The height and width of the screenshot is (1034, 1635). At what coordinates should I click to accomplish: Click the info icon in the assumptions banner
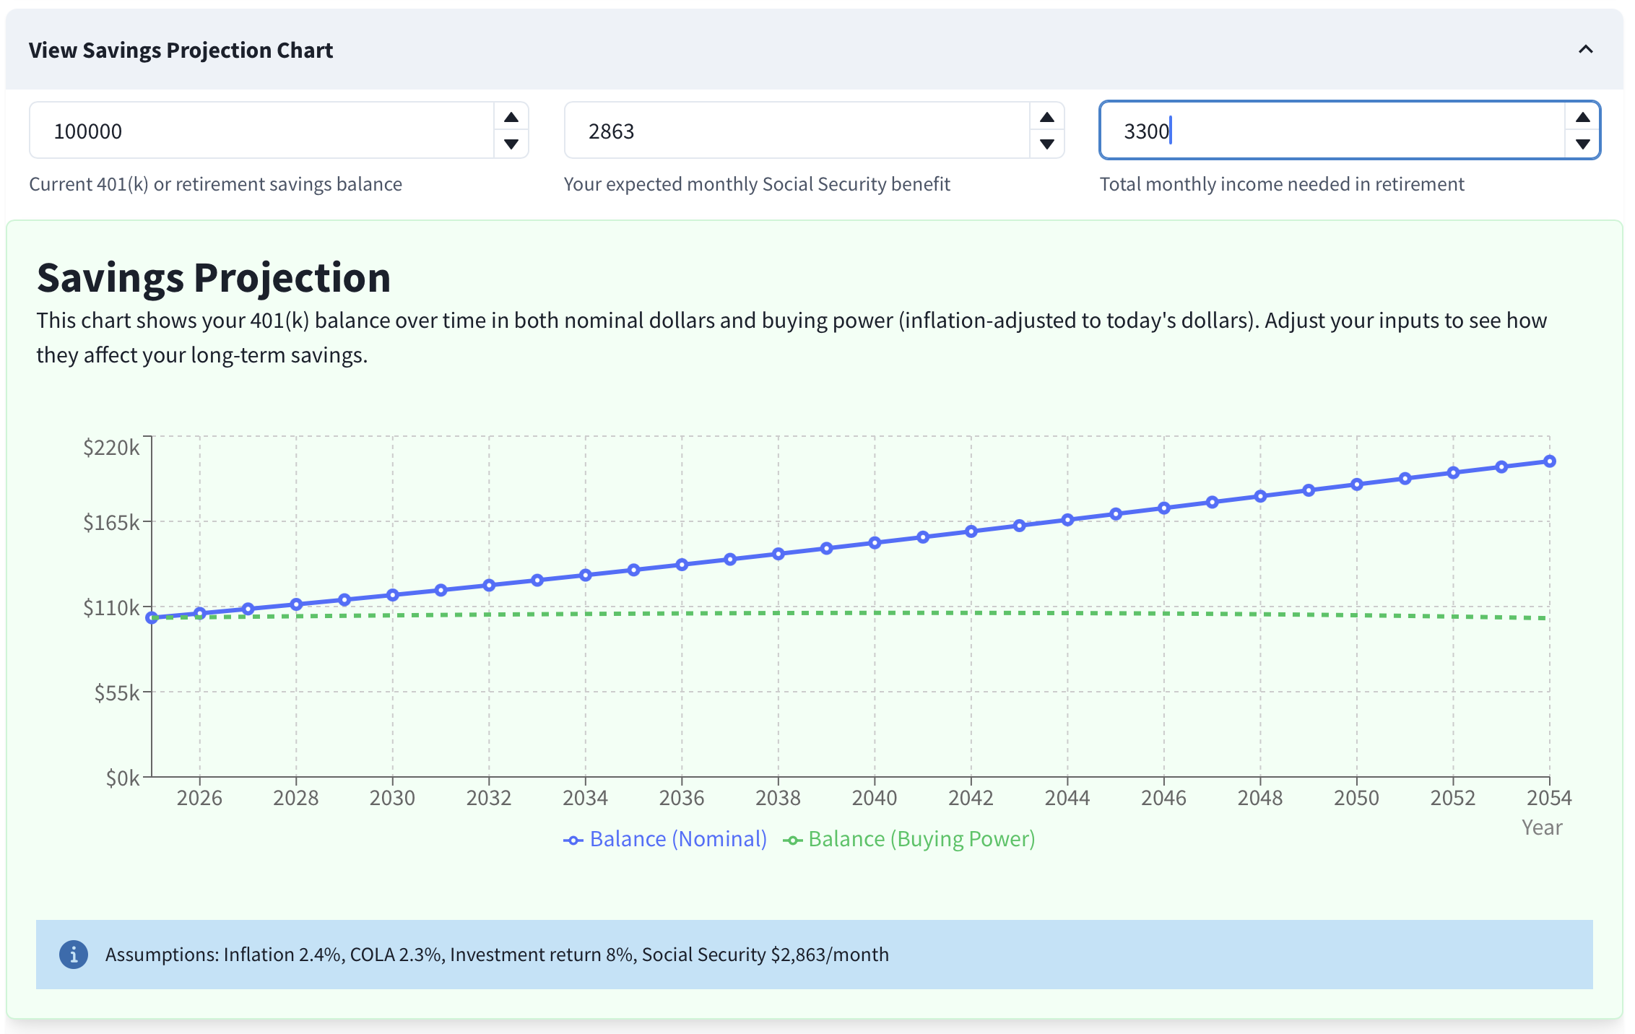coord(74,954)
